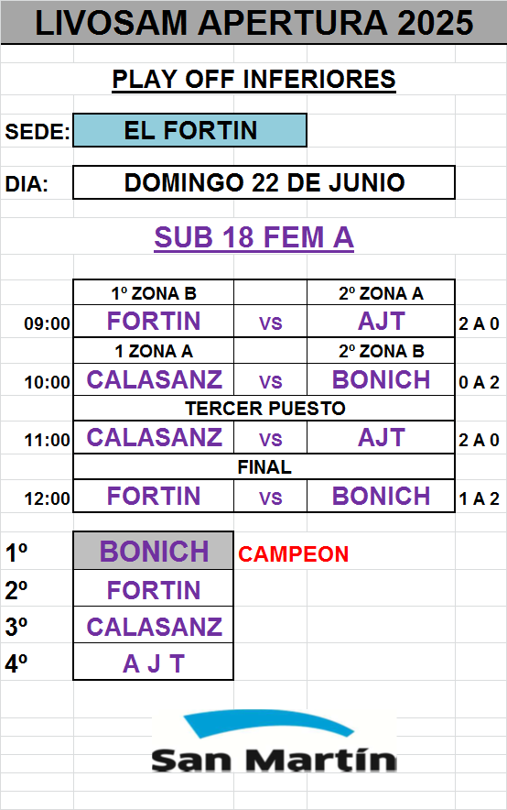Click the PLAY OFF INFERIORES heading
Image resolution: width=507 pixels, height=810 pixels.
(x=253, y=80)
